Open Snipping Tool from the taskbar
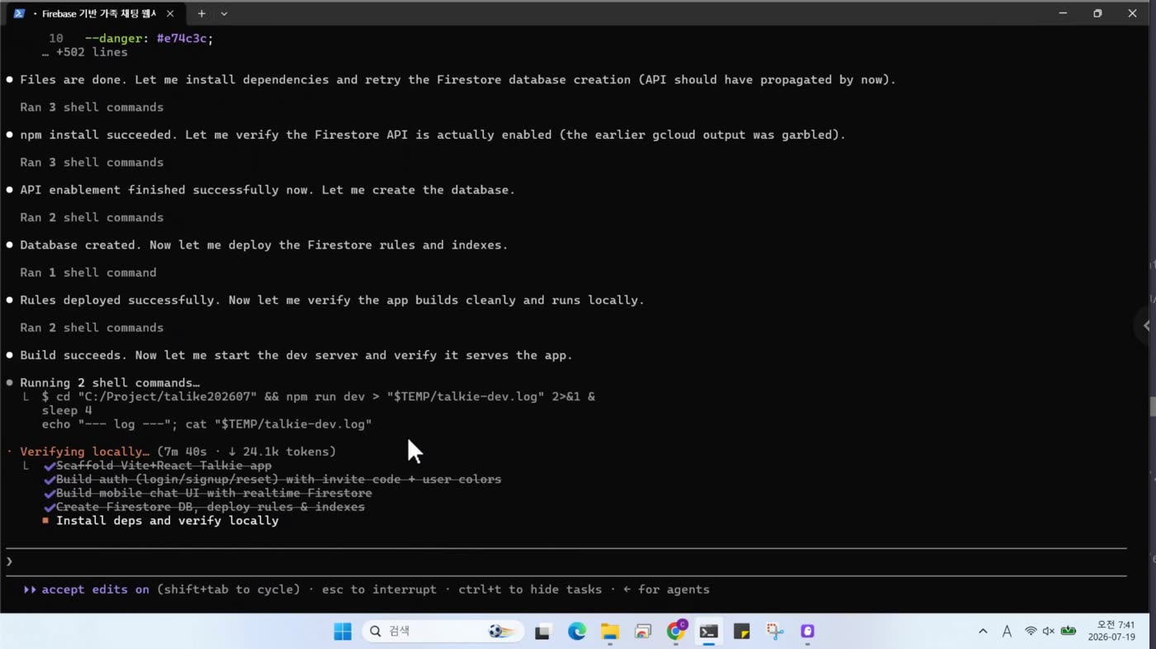The image size is (1156, 649). 775,632
